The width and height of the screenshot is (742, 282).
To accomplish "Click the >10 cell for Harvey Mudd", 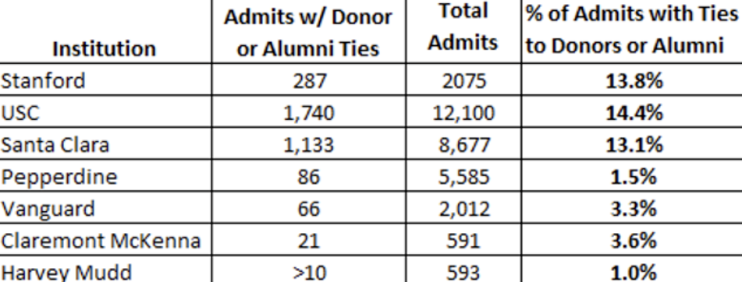I will [308, 270].
